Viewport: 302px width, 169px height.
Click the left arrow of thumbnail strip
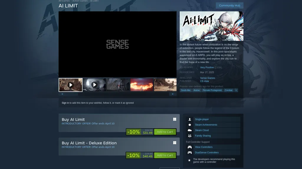click(x=62, y=94)
